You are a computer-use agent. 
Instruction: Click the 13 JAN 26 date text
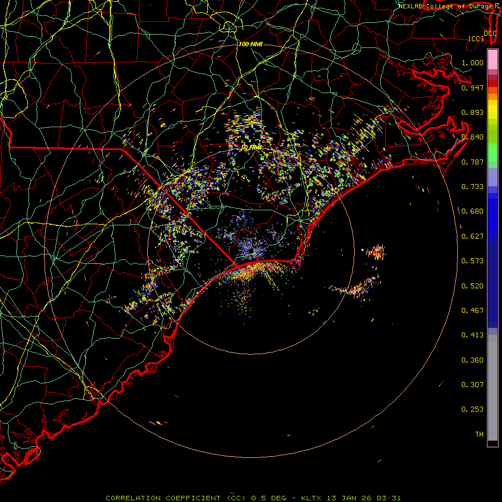[350, 498]
